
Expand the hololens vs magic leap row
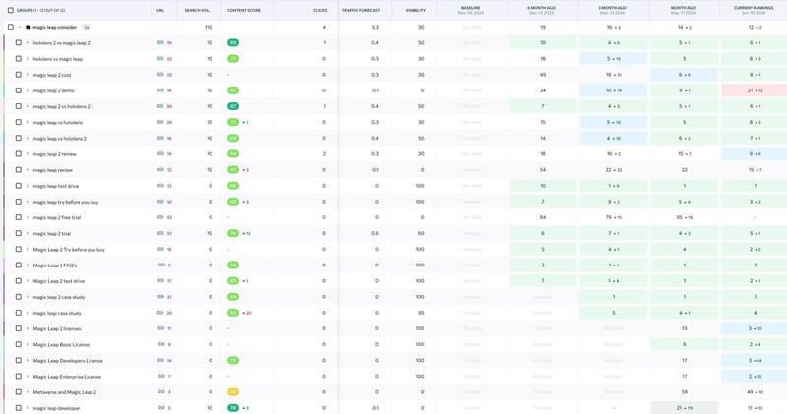click(x=28, y=59)
